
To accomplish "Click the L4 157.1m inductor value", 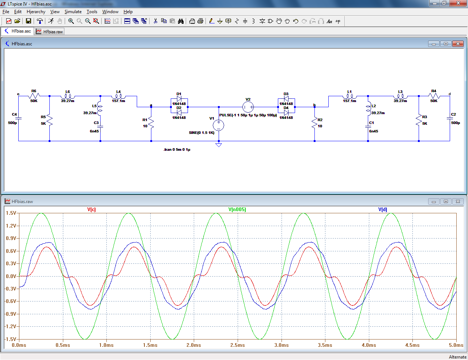I will 118,101.
